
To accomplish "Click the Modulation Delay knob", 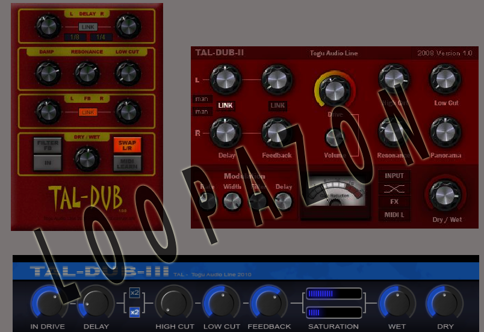I will coord(283,201).
